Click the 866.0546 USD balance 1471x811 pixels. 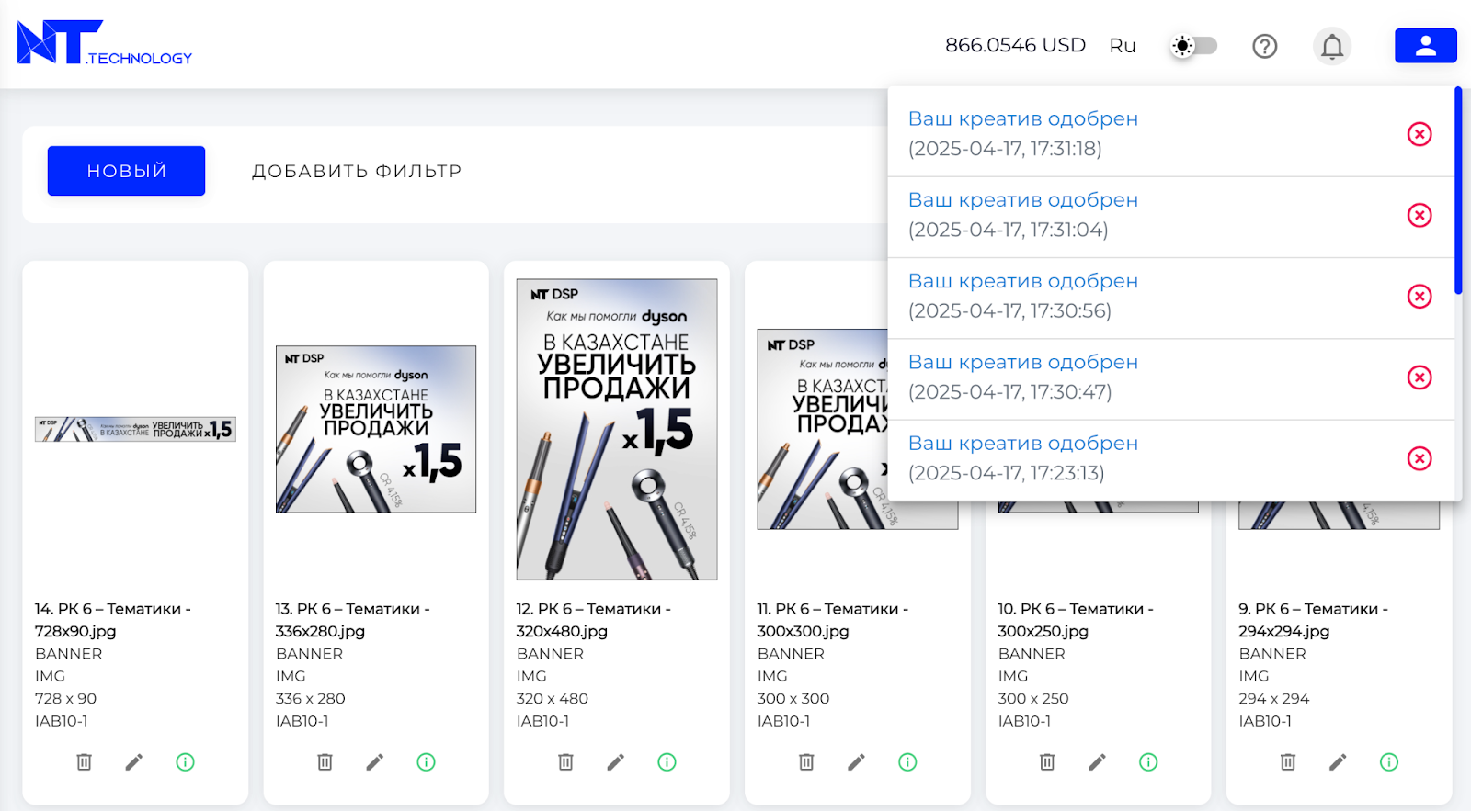click(1015, 45)
